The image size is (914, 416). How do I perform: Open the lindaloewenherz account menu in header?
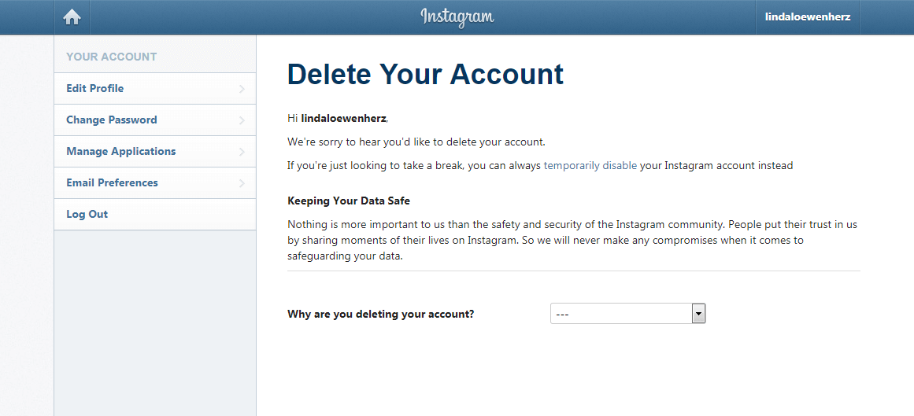(807, 17)
